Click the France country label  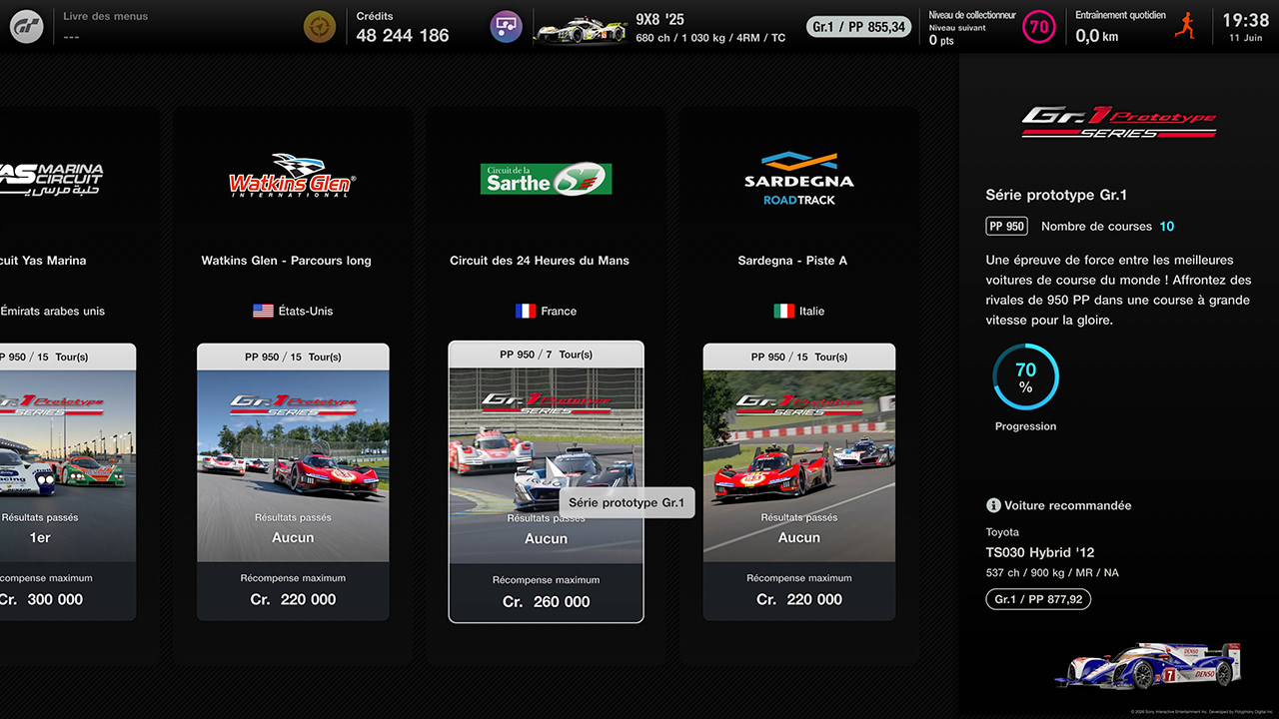(x=559, y=311)
